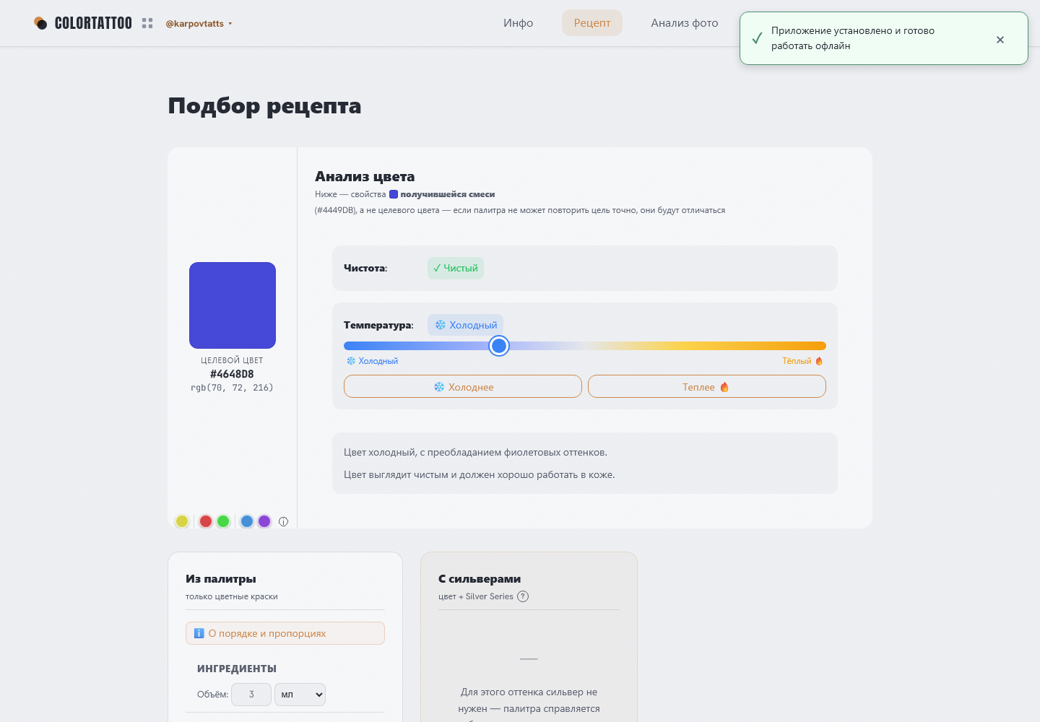Select the blue palette dot
Image resolution: width=1040 pixels, height=722 pixels.
(x=247, y=521)
